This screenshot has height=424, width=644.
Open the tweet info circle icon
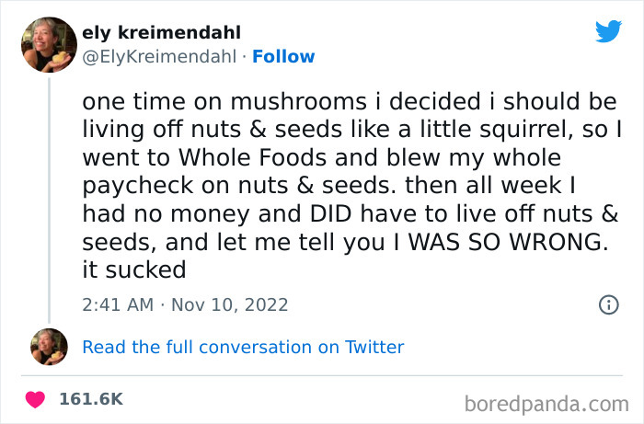608,304
